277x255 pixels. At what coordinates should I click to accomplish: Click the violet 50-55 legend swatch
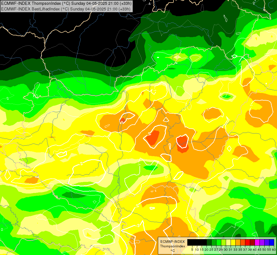tap(267, 242)
